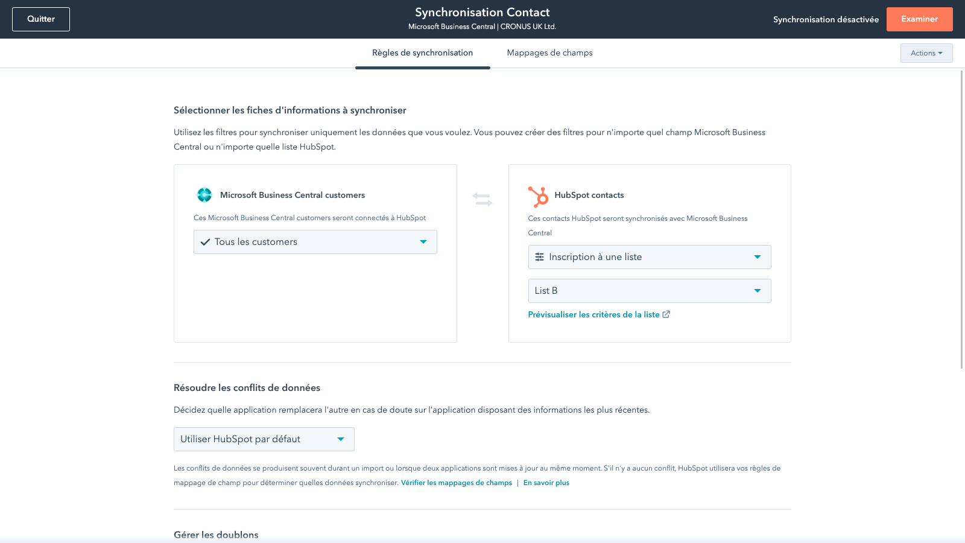Viewport: 965px width, 543px height.
Task: Click the Examiner button
Action: point(919,19)
